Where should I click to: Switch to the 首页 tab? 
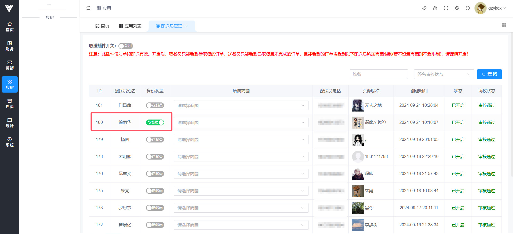102,26
